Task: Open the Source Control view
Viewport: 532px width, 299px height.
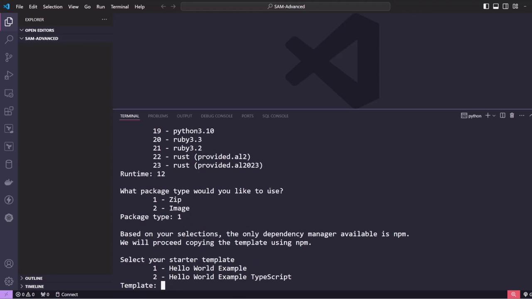Action: 9,57
